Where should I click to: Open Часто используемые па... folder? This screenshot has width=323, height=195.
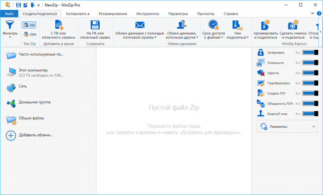pos(49,55)
